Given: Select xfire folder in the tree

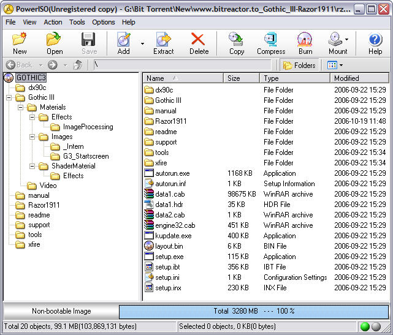Looking at the screenshot, I should [x=34, y=244].
